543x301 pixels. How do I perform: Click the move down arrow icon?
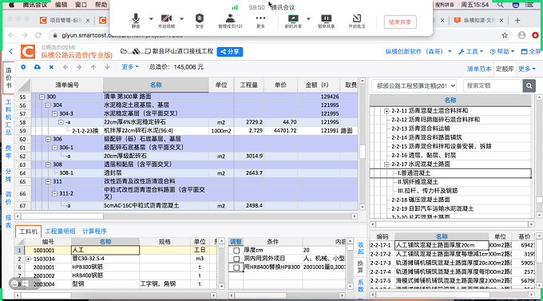click(x=107, y=67)
